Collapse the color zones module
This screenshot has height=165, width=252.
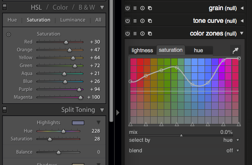click(x=242, y=33)
